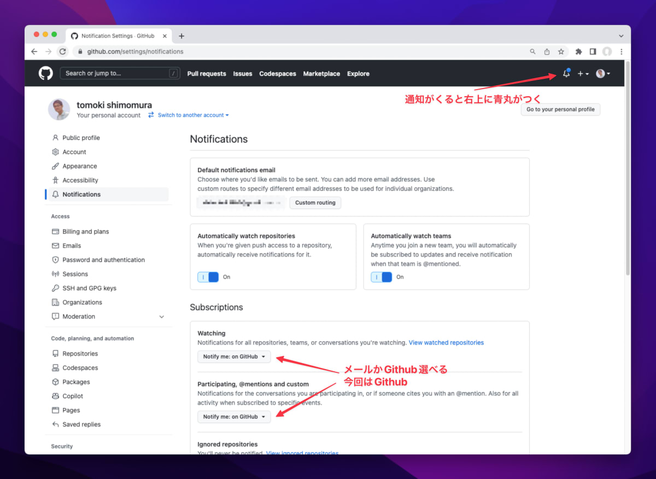Click the Appearance paintbrush icon
The image size is (656, 479).
pos(55,166)
